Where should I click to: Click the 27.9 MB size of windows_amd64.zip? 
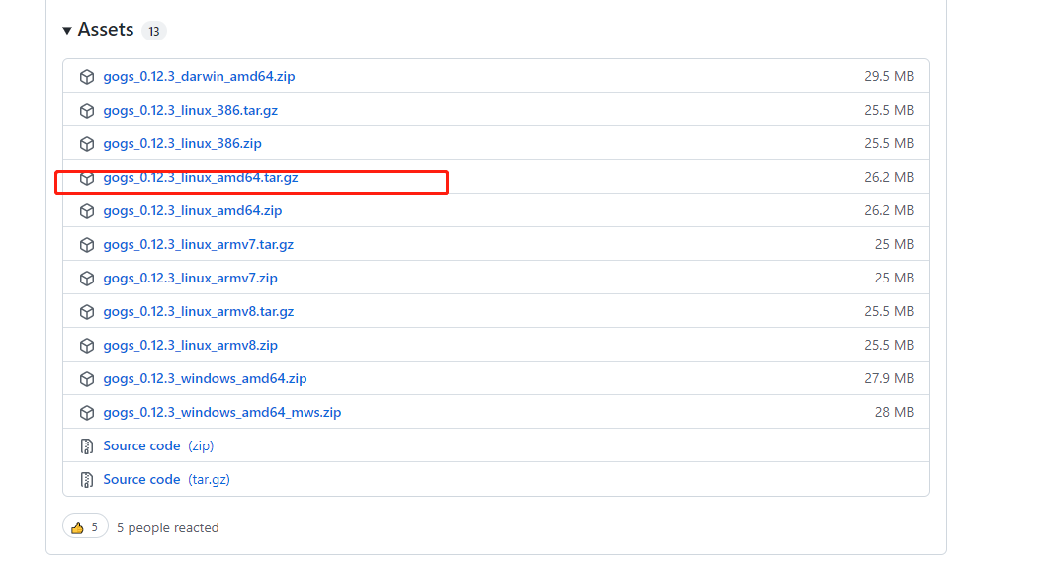889,378
